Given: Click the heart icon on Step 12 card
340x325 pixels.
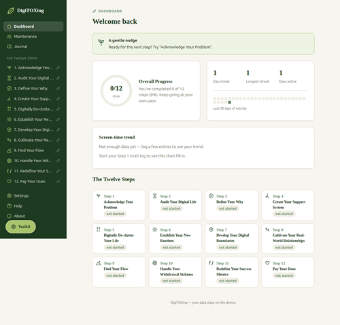Looking at the screenshot, I should [267, 263].
